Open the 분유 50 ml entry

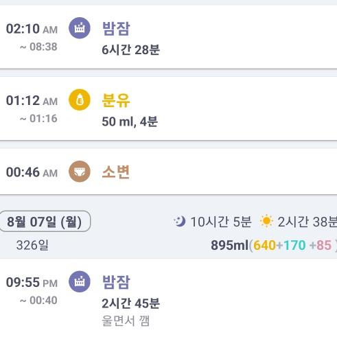[168, 108]
